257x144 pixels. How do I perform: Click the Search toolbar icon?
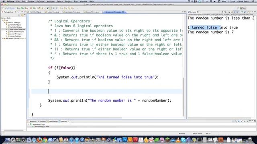[43, 8]
